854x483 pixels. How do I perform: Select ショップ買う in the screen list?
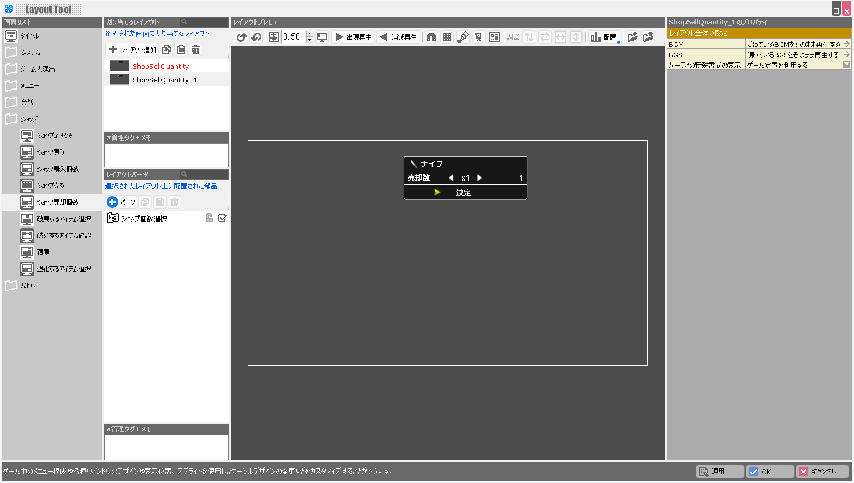tap(50, 152)
